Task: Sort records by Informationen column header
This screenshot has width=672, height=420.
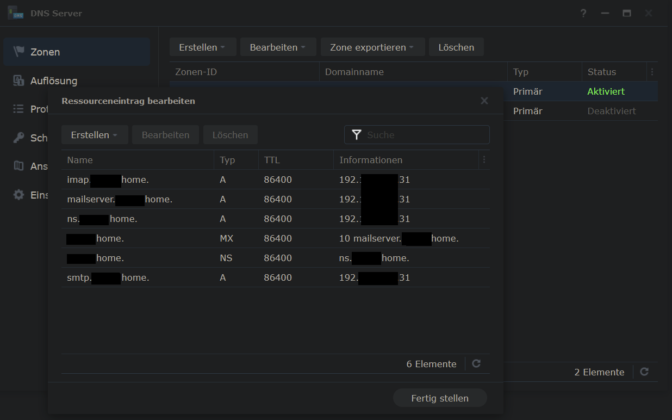Action: [x=406, y=160]
